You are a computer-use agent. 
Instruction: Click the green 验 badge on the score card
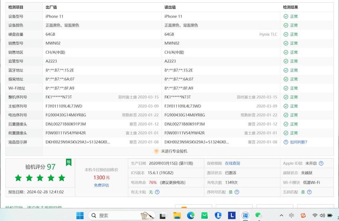(x=69, y=162)
